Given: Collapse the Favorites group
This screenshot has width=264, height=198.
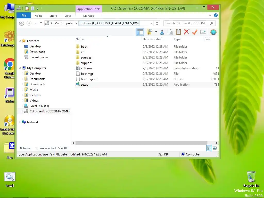Looking at the screenshot, I should [x=20, y=41].
